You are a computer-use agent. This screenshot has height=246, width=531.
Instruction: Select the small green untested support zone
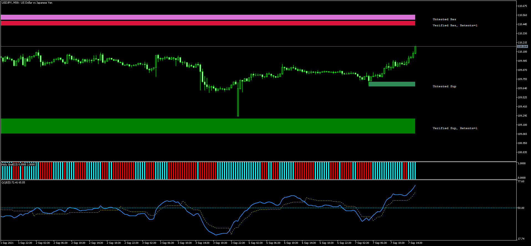point(392,84)
